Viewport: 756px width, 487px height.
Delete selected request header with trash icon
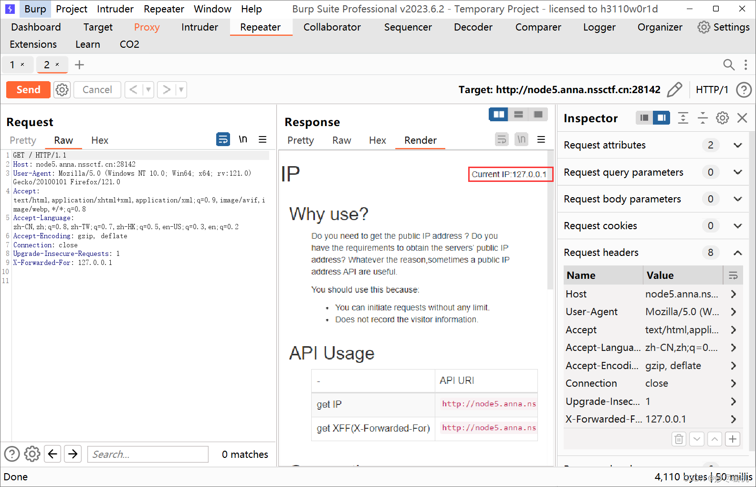[679, 439]
